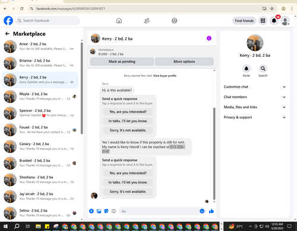Expand the Chat members section
Screen dimensions: 297x231
tap(255, 97)
